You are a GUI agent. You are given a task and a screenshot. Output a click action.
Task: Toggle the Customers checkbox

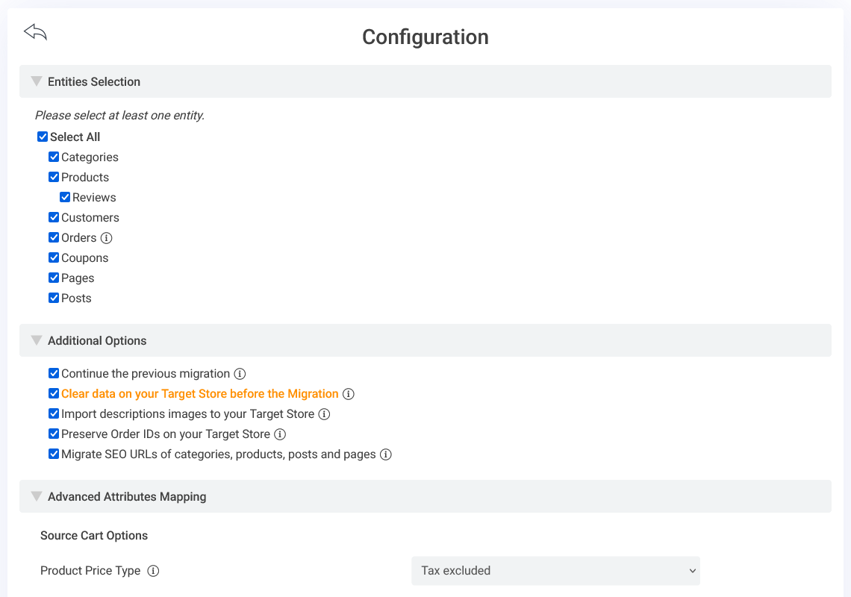(54, 217)
